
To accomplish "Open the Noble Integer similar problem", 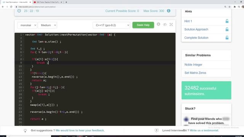I will point(193,65).
